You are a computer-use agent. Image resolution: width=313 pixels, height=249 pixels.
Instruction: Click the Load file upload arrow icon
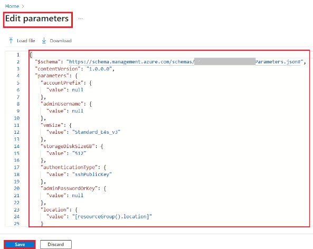[x=11, y=41]
